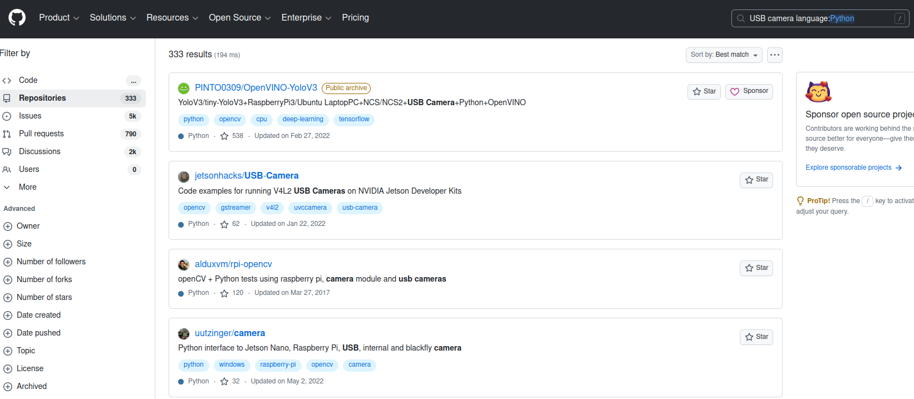Star the uutzinger/camera repository

click(x=756, y=337)
